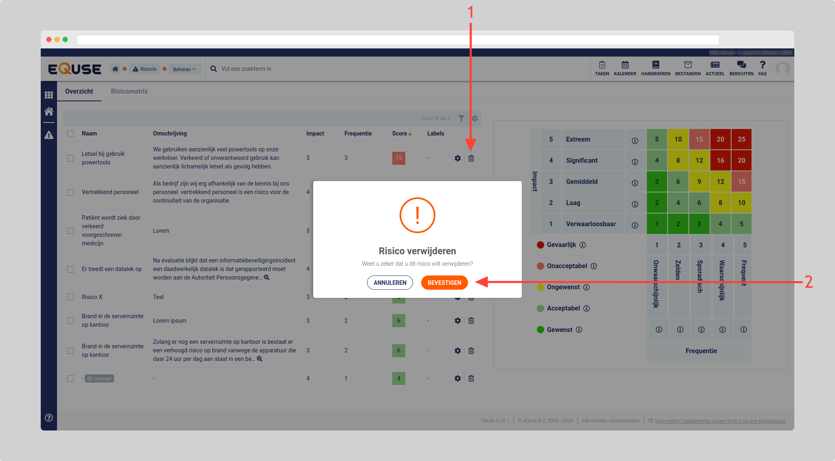Cancel the dialog with Annuleren

click(389, 282)
